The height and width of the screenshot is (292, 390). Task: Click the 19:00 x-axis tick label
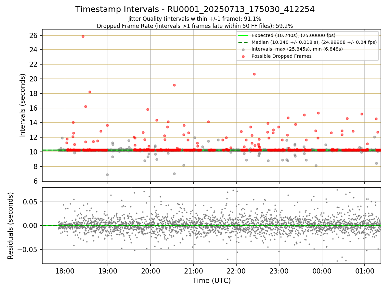(x=108, y=271)
